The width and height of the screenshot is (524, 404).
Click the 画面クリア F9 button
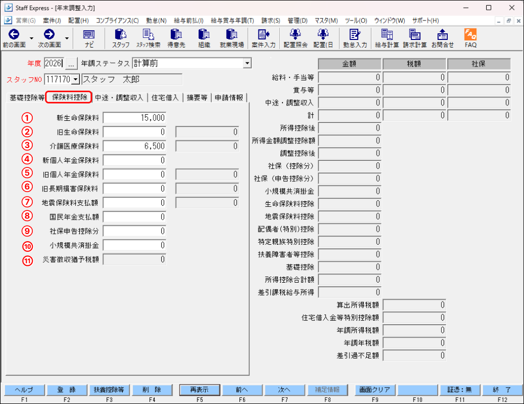[375, 390]
